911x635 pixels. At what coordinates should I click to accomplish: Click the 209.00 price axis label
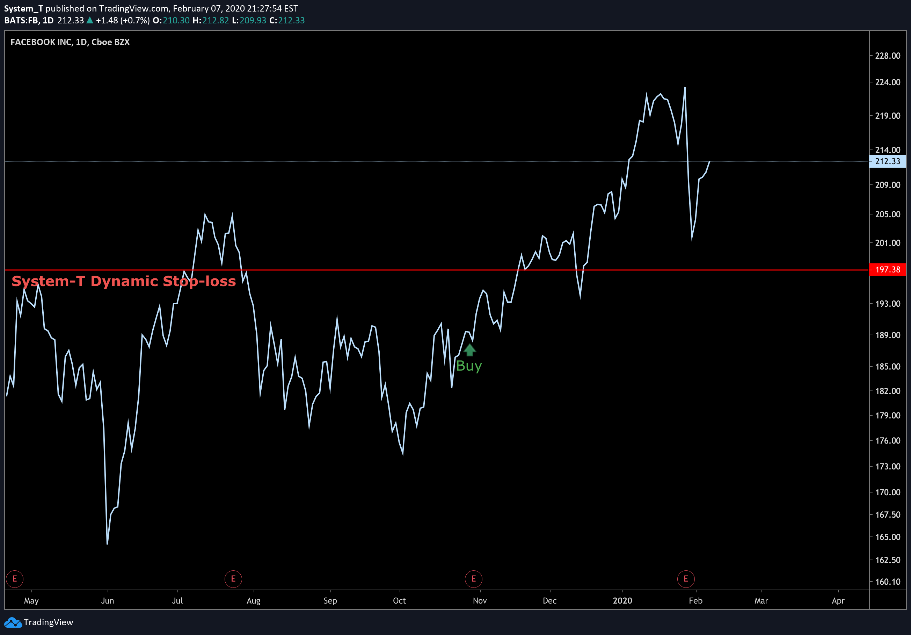coord(888,185)
